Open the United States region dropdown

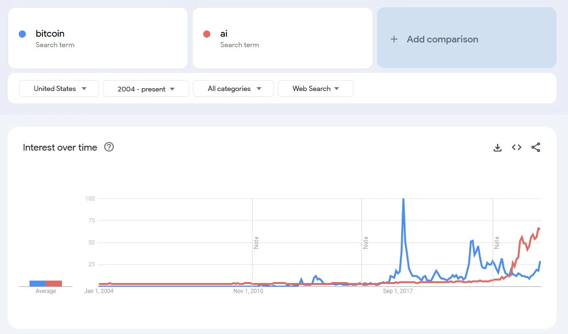(x=59, y=89)
